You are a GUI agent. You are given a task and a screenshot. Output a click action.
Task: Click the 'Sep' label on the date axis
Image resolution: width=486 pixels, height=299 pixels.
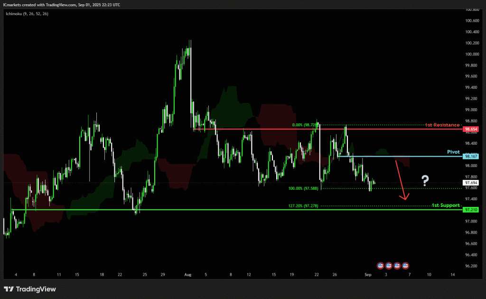point(368,274)
